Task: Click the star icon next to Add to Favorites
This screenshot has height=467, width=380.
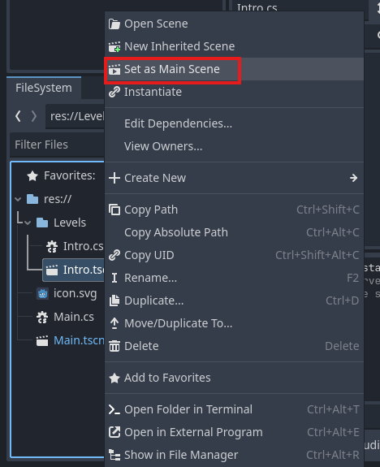Action: pos(114,378)
